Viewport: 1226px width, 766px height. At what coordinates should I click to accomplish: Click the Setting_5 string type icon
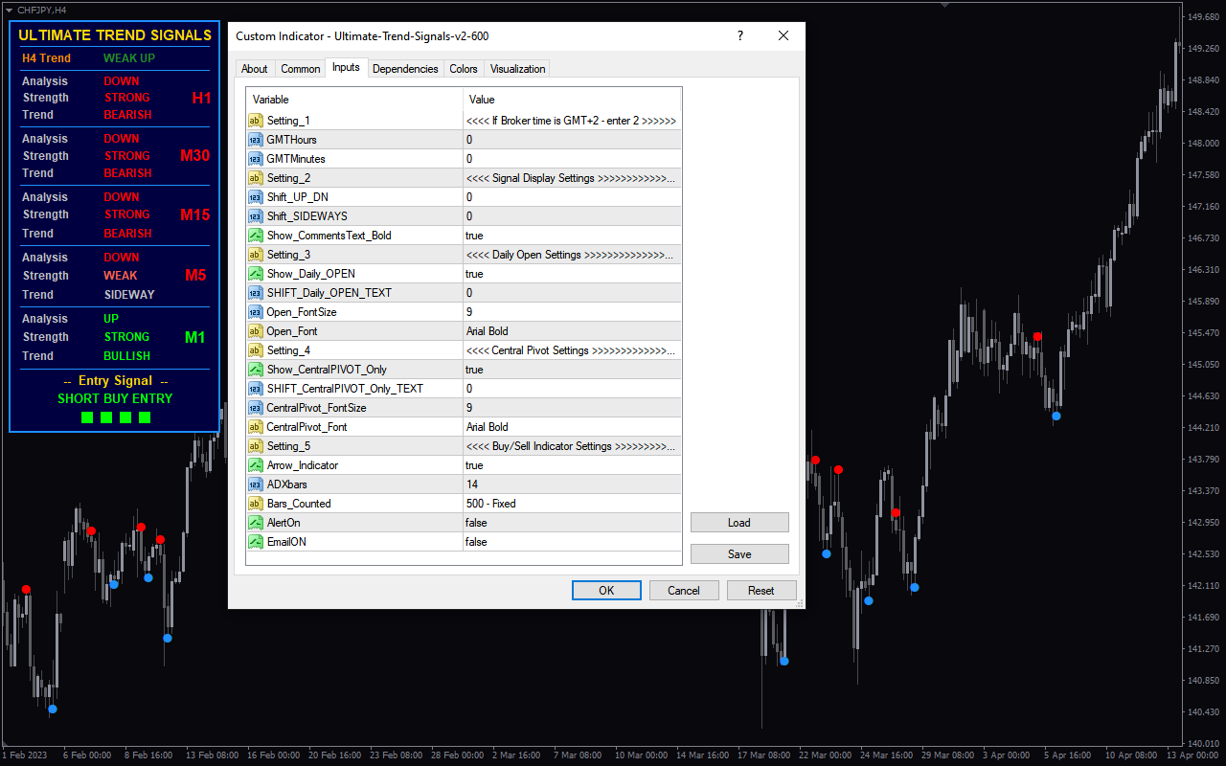pos(256,446)
